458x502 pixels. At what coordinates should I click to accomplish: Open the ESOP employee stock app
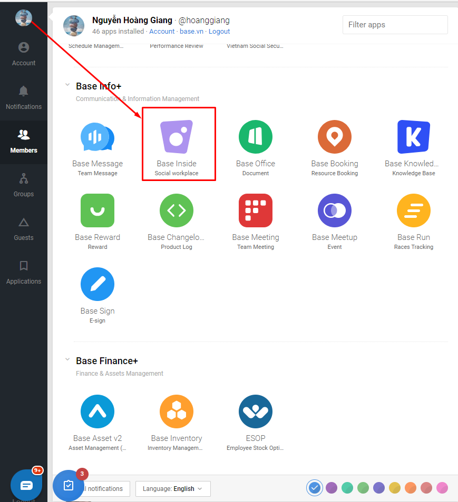pos(256,423)
